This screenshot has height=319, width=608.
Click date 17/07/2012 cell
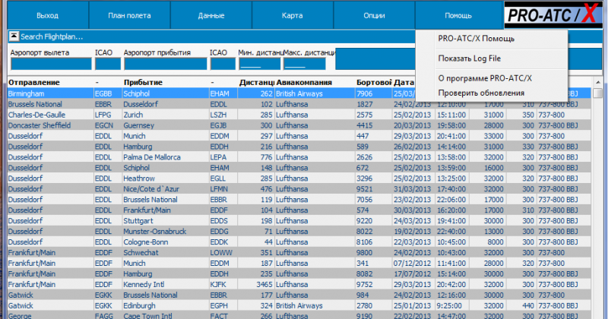tap(412, 273)
